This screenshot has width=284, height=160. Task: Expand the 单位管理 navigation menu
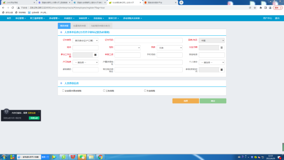21,18
